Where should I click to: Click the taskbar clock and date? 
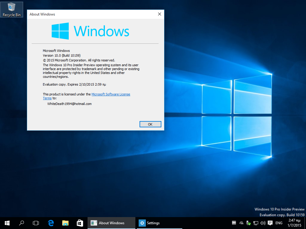294,223
